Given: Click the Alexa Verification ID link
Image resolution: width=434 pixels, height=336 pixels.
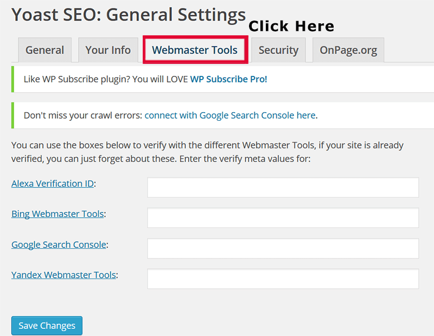Looking at the screenshot, I should (53, 184).
